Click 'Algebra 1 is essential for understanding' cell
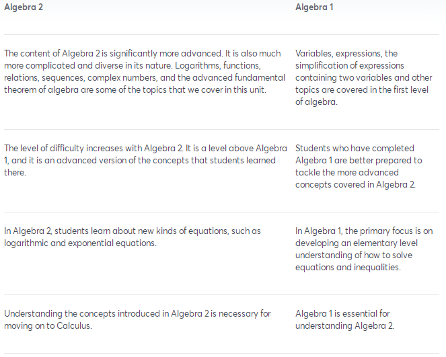The width and height of the screenshot is (446, 357). click(344, 319)
